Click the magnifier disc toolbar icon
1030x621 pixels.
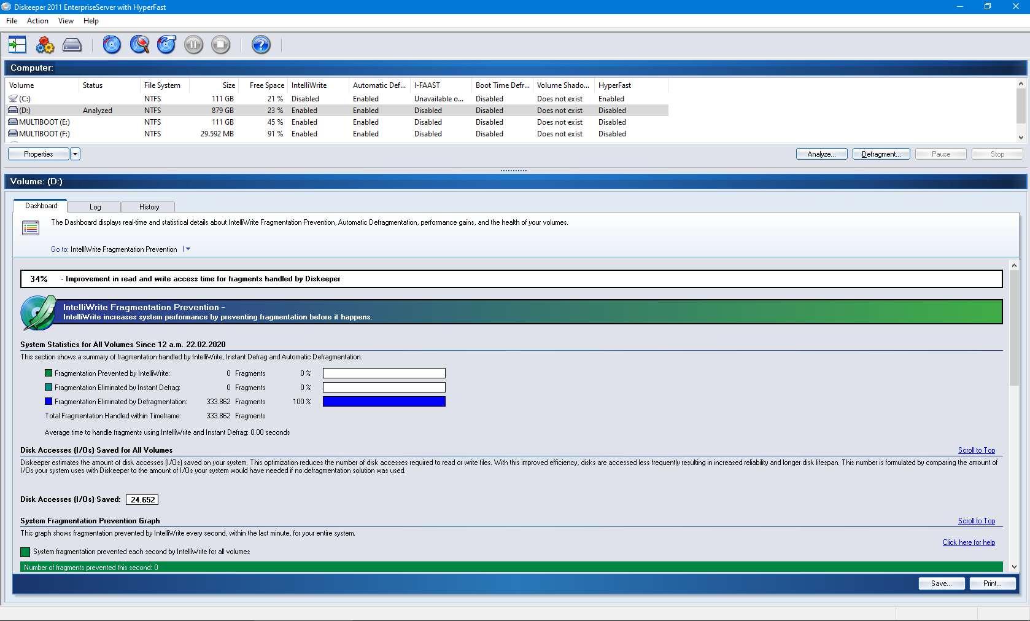[139, 45]
